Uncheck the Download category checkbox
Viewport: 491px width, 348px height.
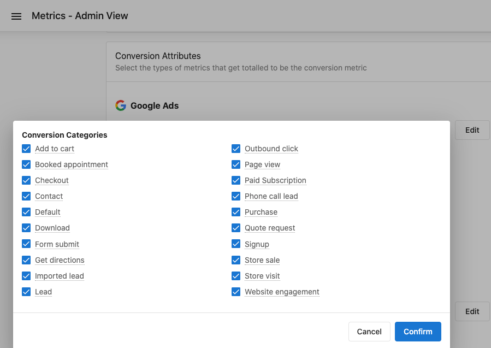click(26, 228)
